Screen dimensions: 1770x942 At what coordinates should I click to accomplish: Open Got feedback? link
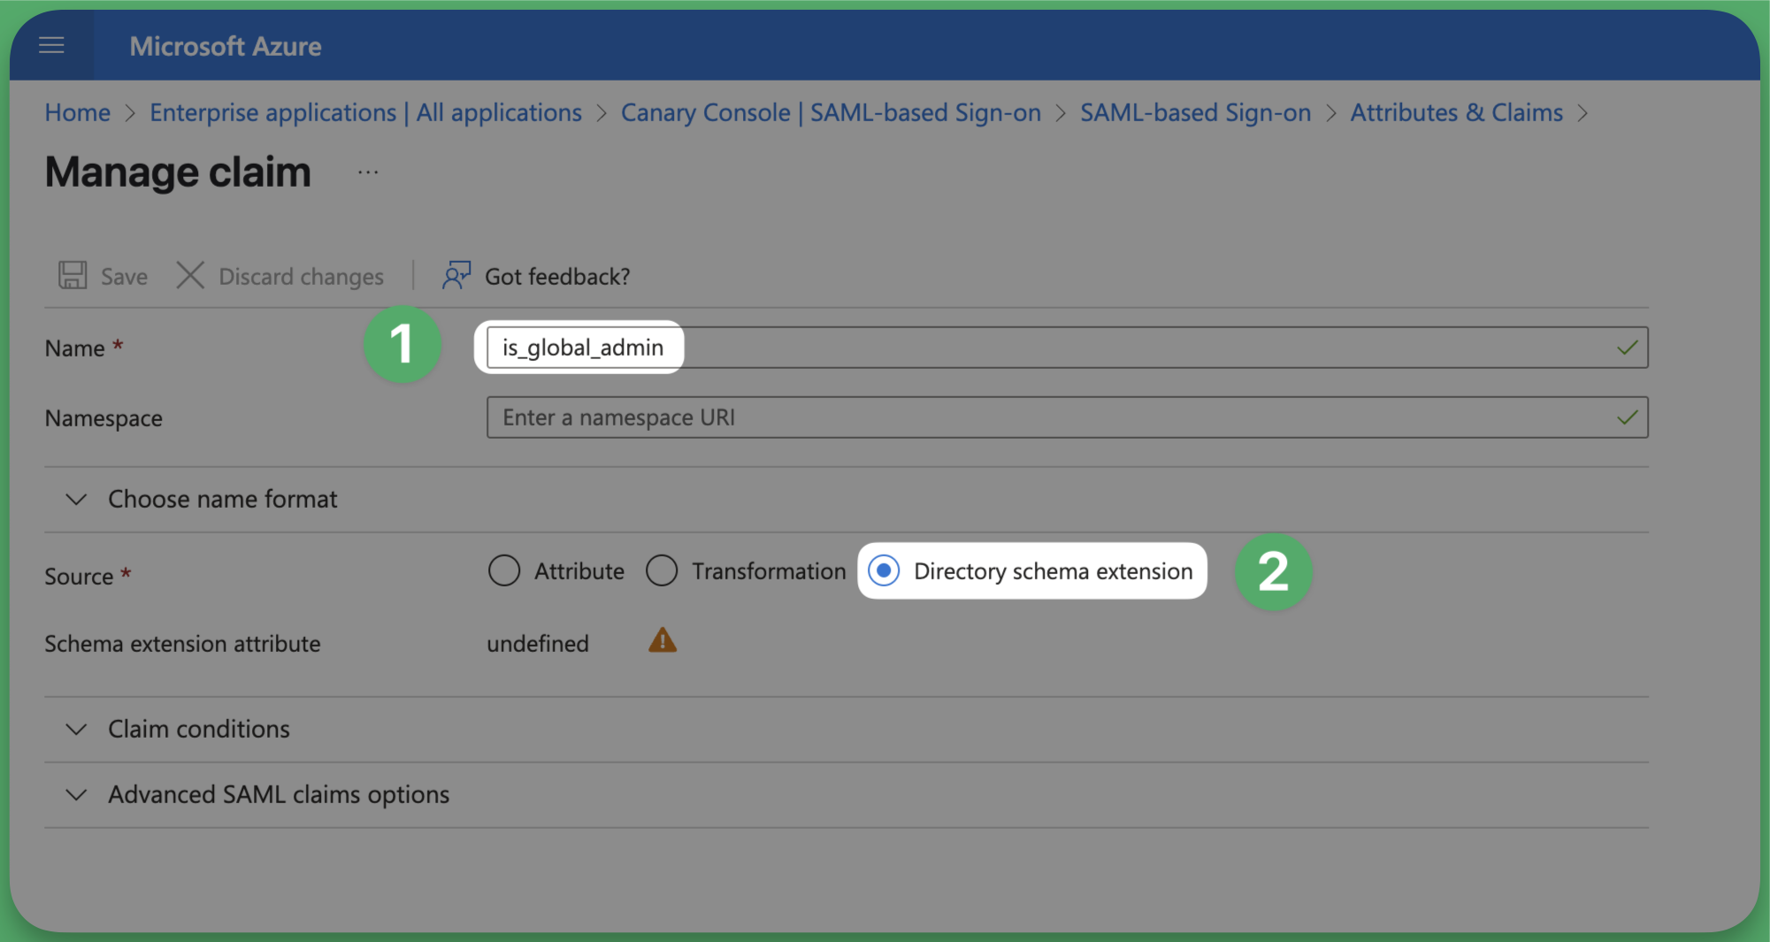coord(557,277)
